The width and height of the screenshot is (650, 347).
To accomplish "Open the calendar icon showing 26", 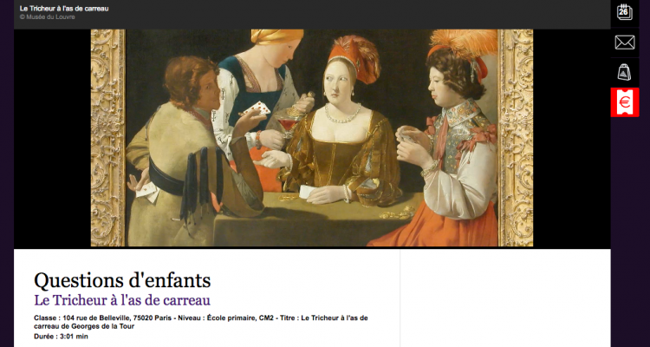I will [x=624, y=12].
